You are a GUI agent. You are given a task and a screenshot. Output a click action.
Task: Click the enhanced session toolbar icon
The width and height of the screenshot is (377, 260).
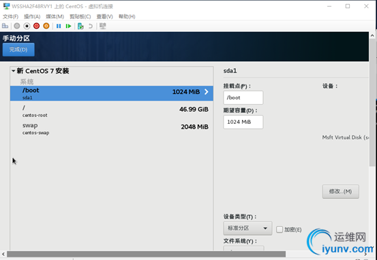[103, 26]
